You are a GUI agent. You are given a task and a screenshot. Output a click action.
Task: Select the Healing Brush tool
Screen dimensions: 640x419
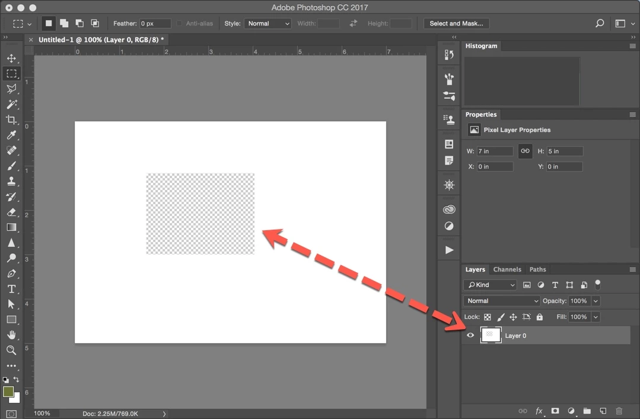(x=11, y=150)
